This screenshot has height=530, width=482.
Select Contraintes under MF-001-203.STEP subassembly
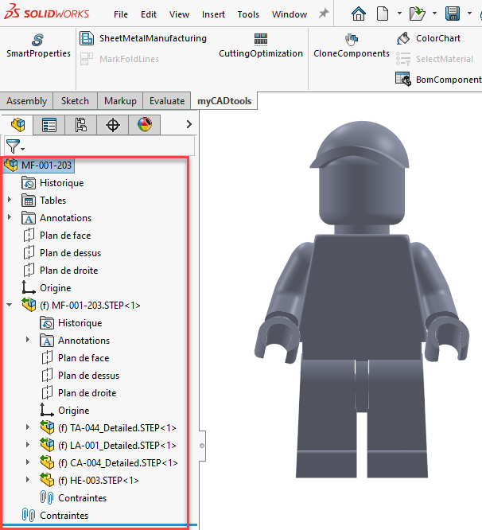(73, 497)
